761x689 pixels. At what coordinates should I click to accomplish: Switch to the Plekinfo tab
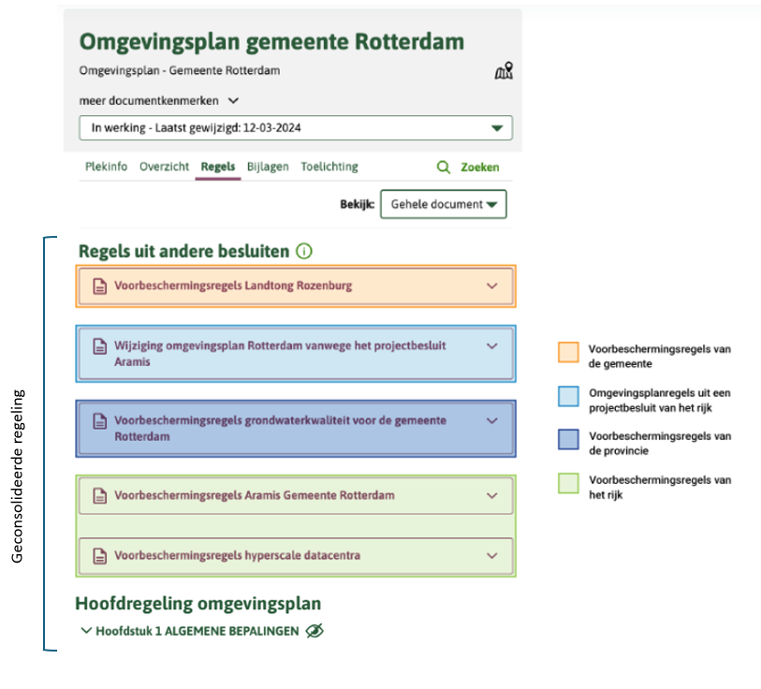coord(106,167)
